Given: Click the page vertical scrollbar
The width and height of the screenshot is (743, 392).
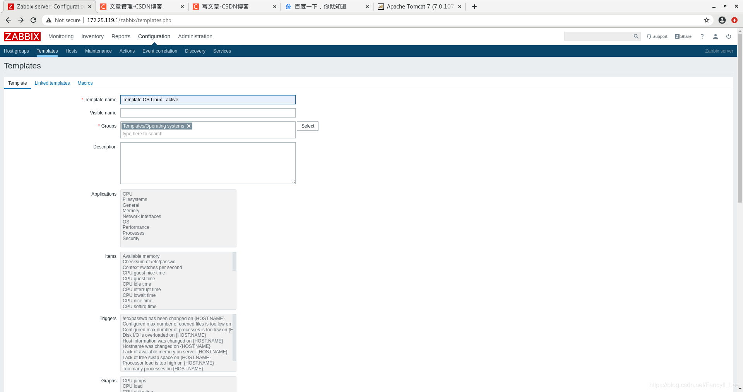Looking at the screenshot, I should click(740, 118).
